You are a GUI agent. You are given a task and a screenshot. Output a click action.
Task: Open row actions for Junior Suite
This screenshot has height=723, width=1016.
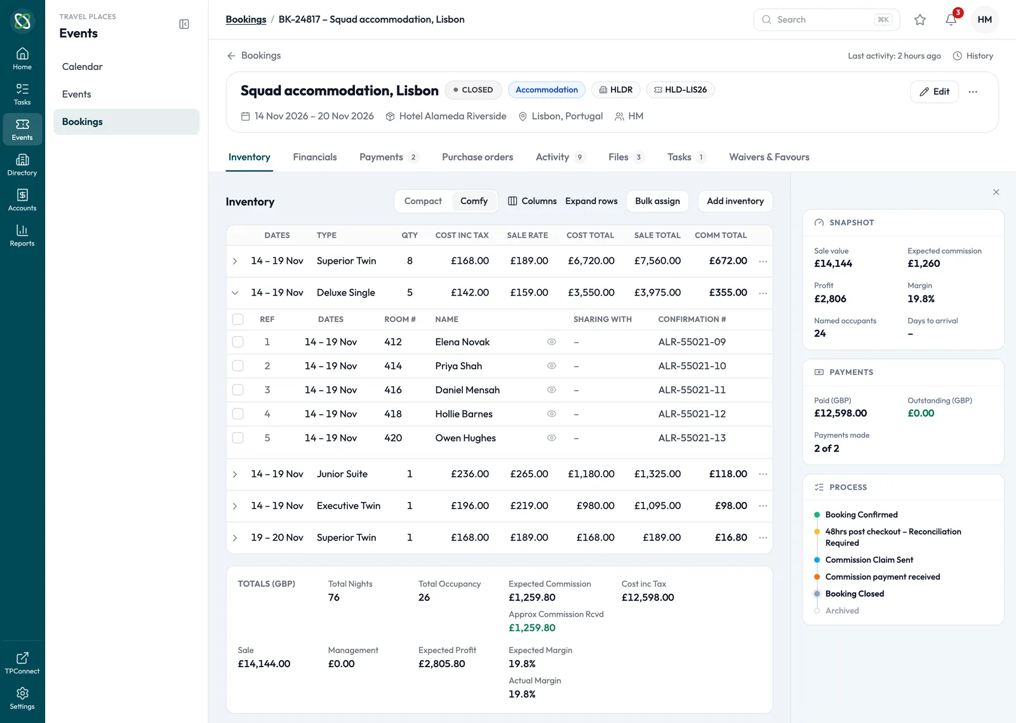763,474
